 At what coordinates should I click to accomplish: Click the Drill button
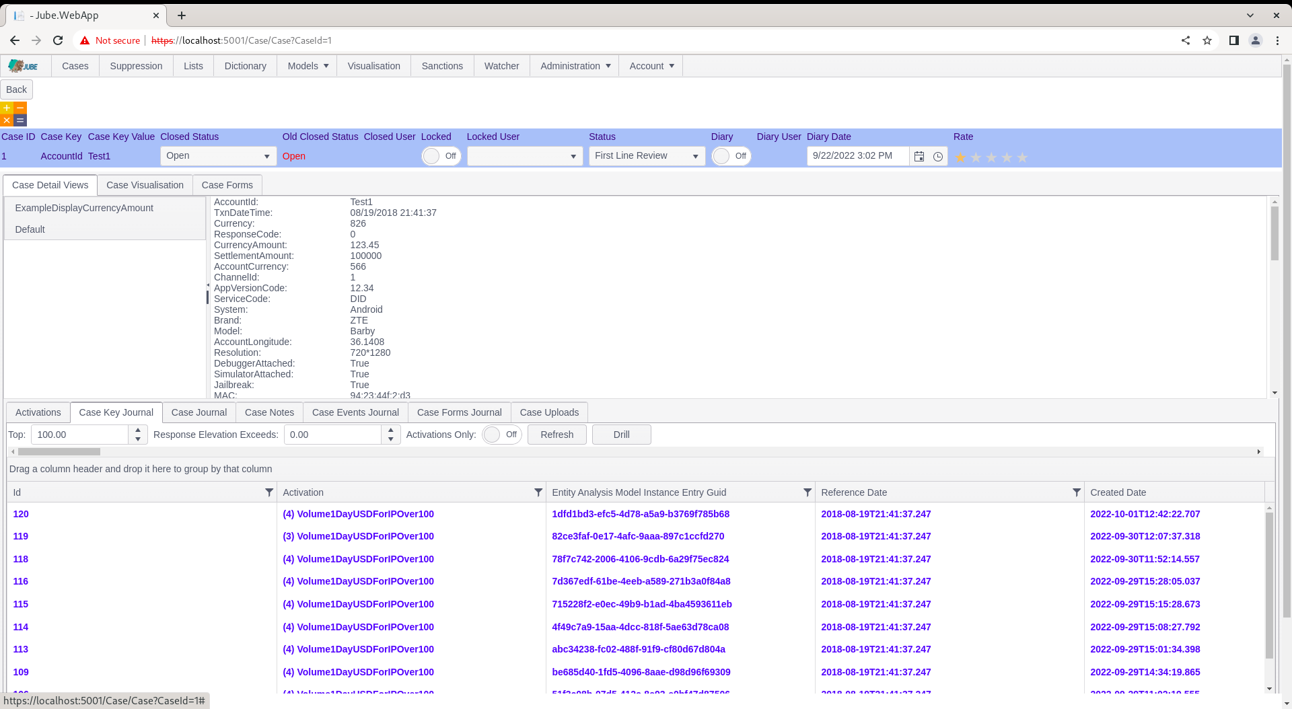coord(621,435)
